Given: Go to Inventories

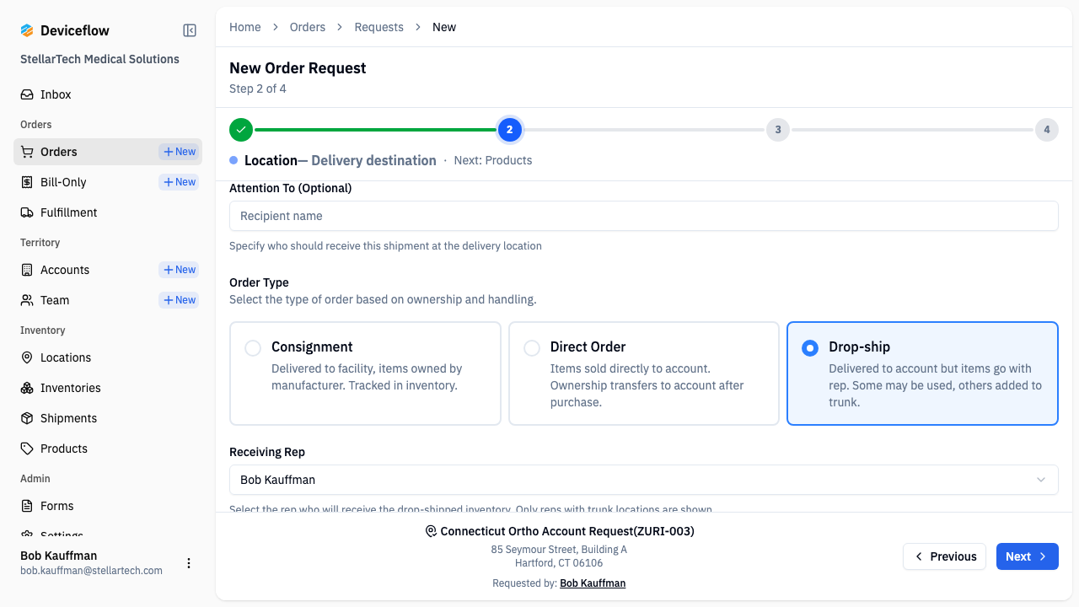Looking at the screenshot, I should pos(108,388).
